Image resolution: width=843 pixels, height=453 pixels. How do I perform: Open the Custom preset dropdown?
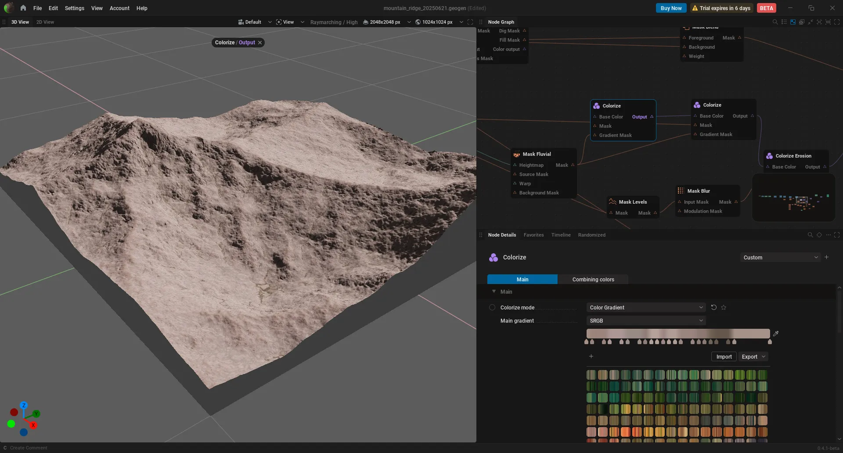[780, 257]
